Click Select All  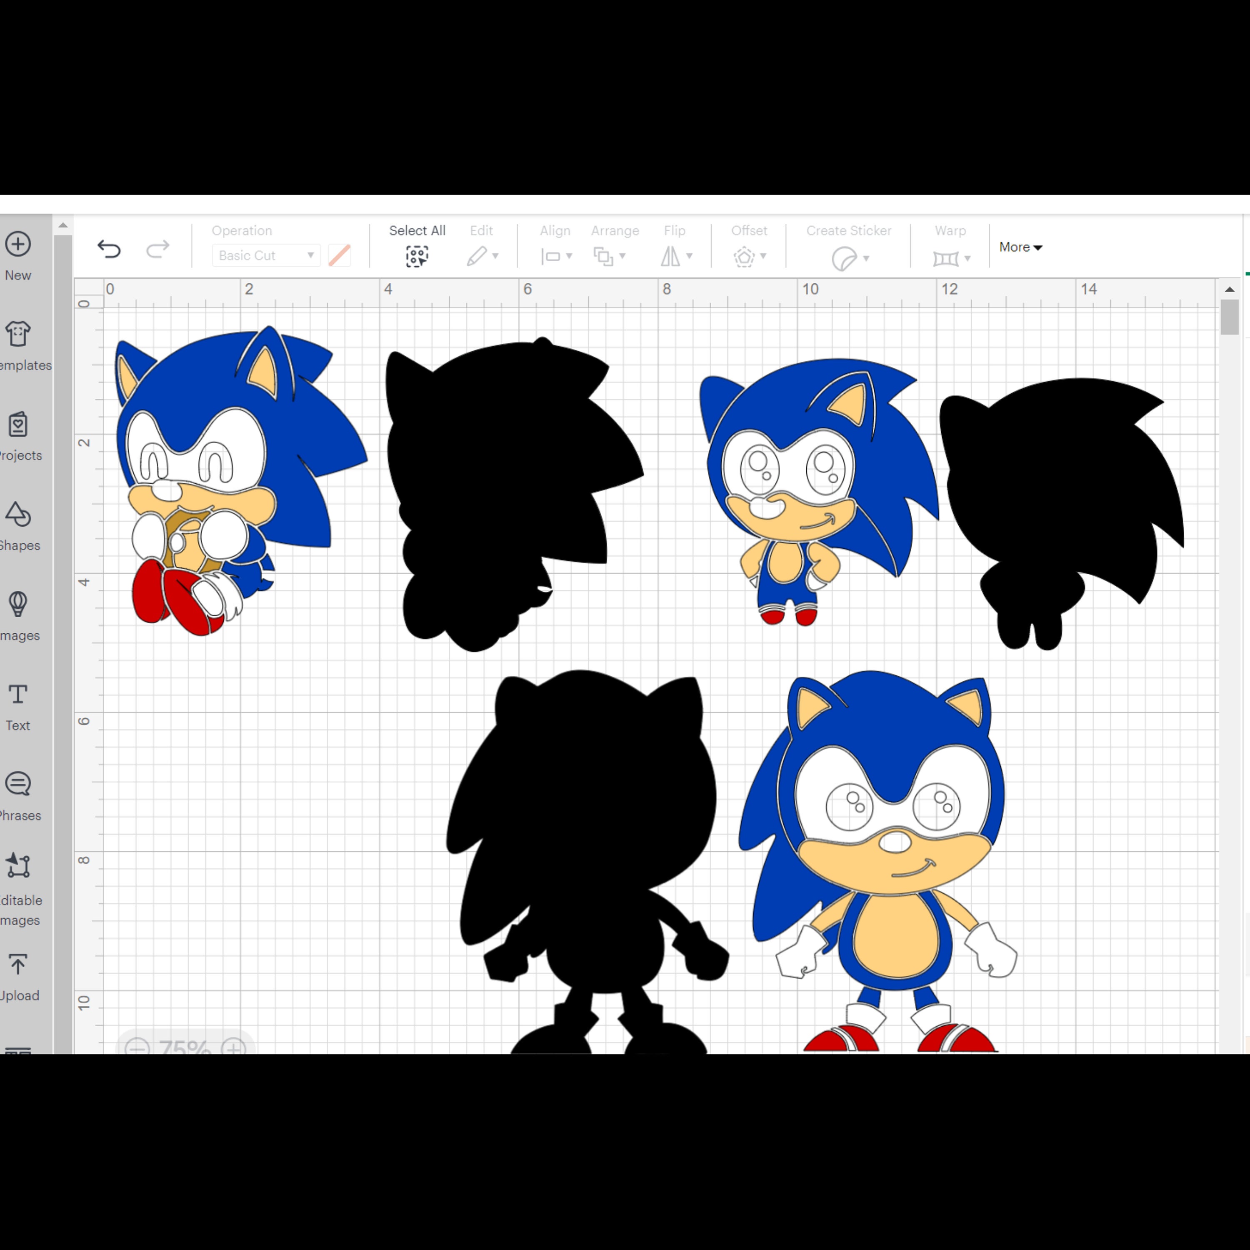[417, 255]
